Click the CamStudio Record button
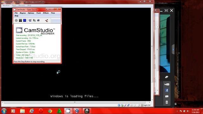 pyautogui.click(x=16, y=20)
